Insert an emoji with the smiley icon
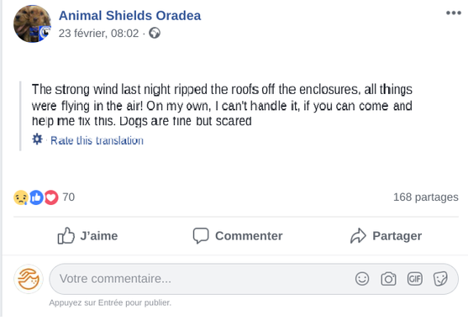The image size is (468, 336). coord(362,279)
